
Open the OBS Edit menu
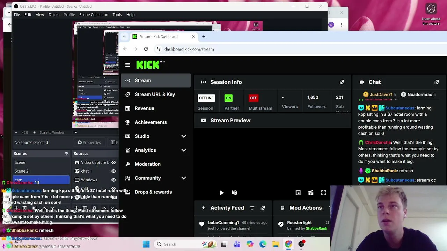click(28, 15)
